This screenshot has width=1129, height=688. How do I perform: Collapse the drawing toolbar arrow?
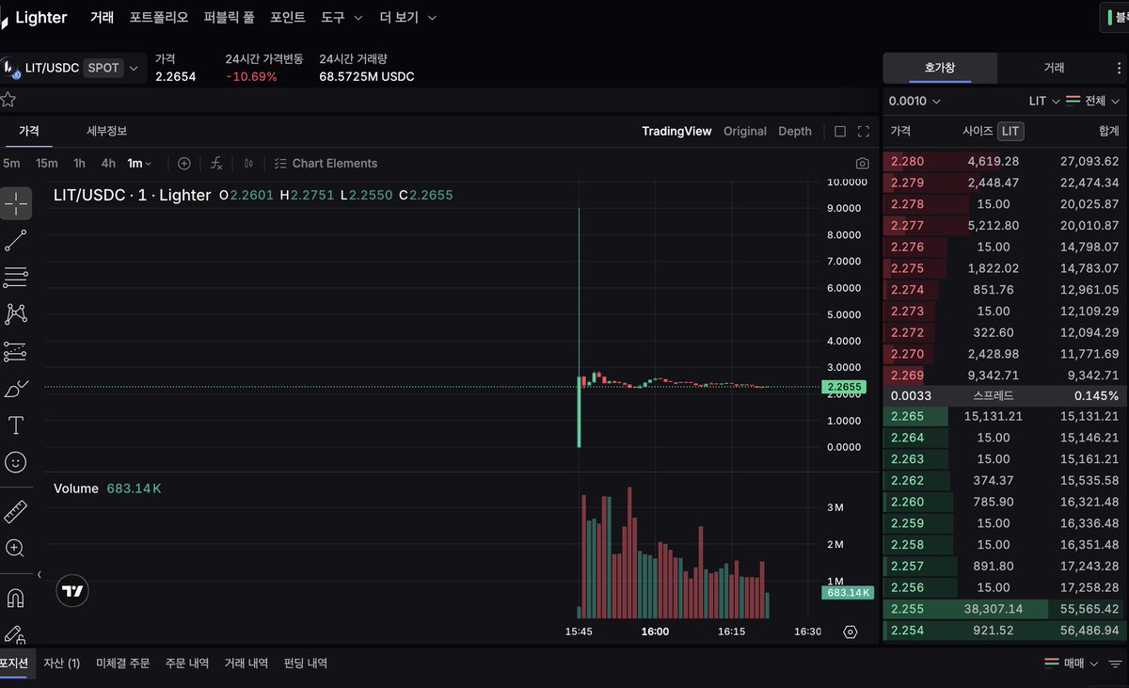click(39, 574)
